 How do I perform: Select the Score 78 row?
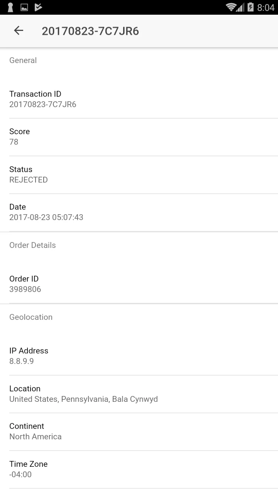click(139, 137)
